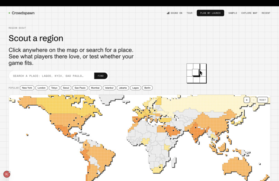Pick the Jakarta chip
The image size is (279, 181).
point(123,88)
